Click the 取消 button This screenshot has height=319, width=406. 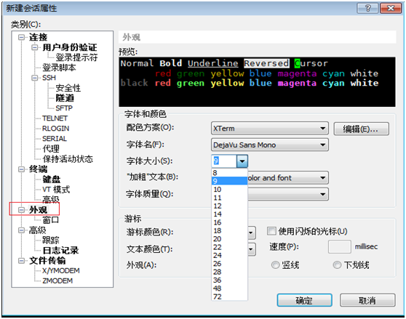coord(367,300)
